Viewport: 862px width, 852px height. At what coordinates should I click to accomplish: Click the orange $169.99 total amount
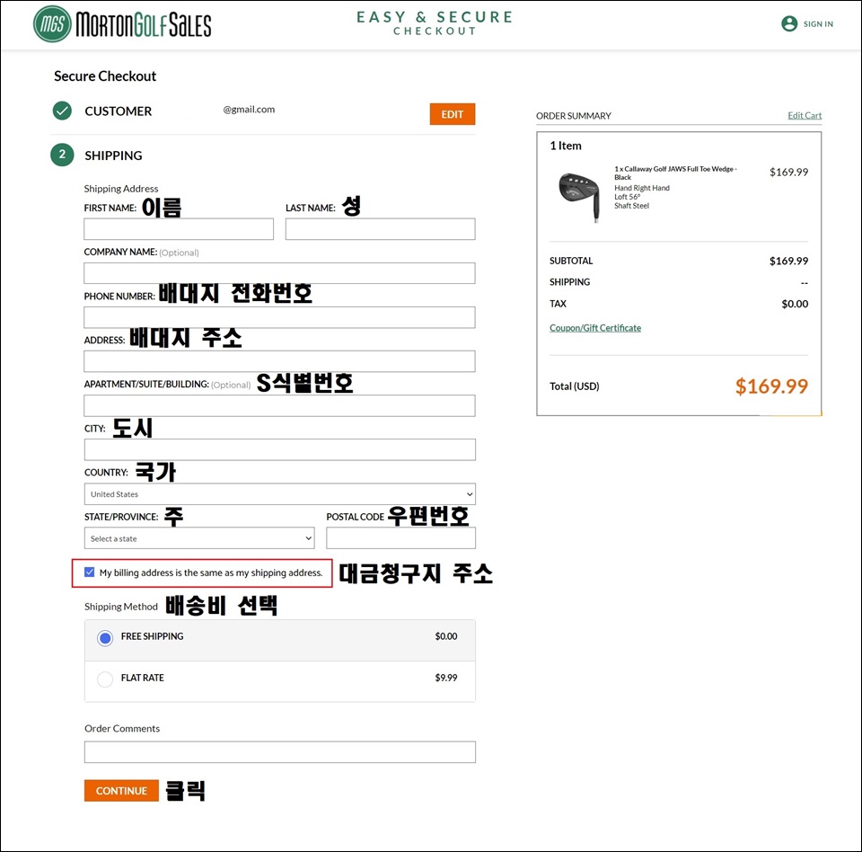(x=771, y=386)
